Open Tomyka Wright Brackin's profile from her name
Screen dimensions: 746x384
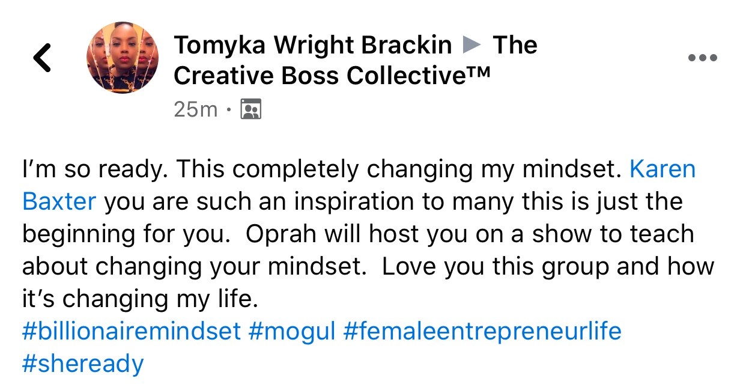click(312, 45)
